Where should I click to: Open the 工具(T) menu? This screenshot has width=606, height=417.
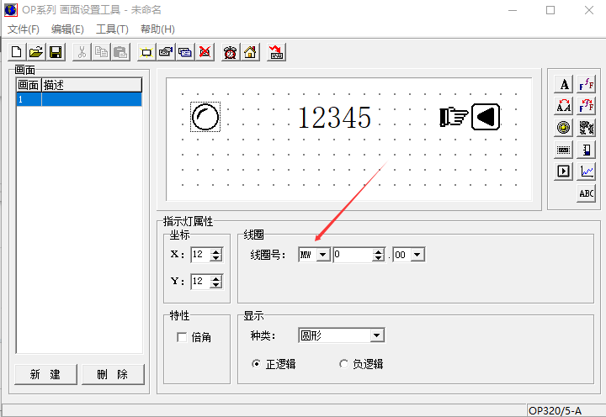tap(113, 29)
